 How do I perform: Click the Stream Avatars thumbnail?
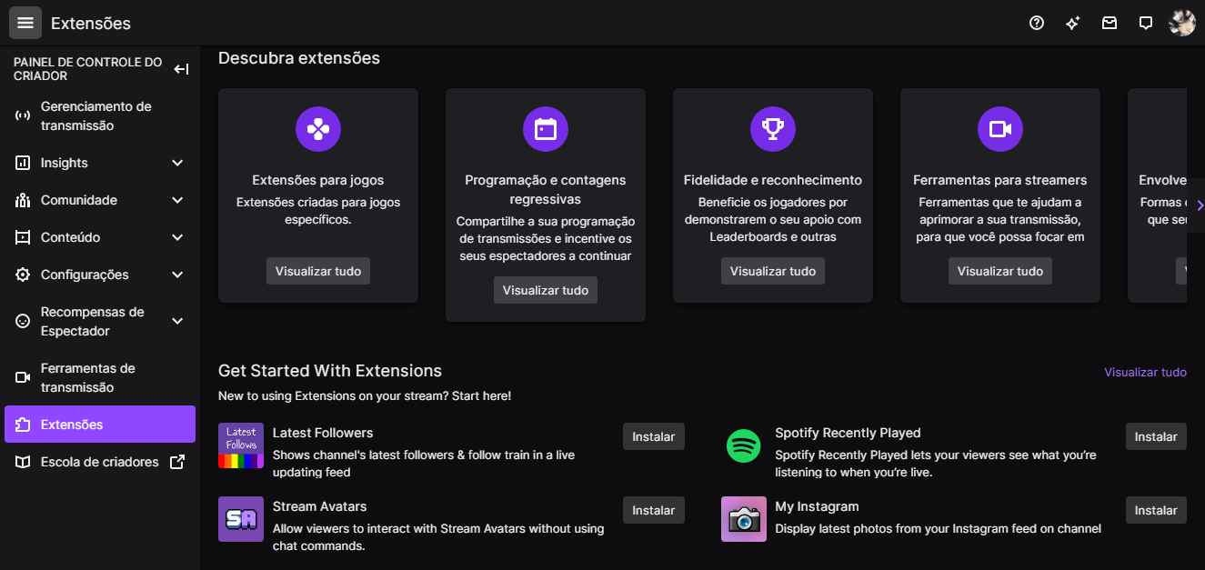pos(240,519)
